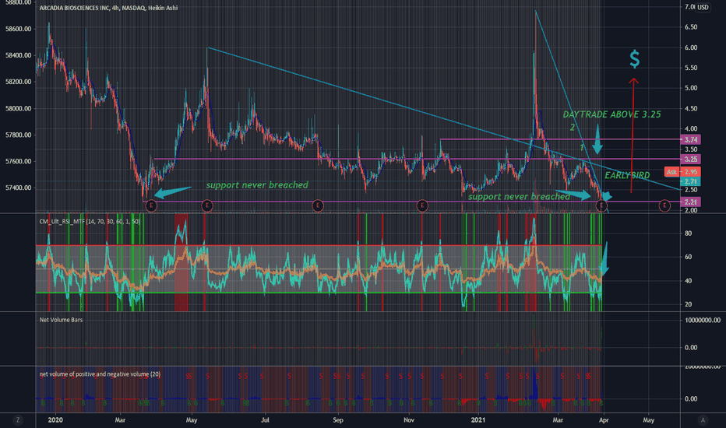This screenshot has width=726, height=428.
Task: Select the cyan left arrow beside first support note
Action: pos(172,191)
